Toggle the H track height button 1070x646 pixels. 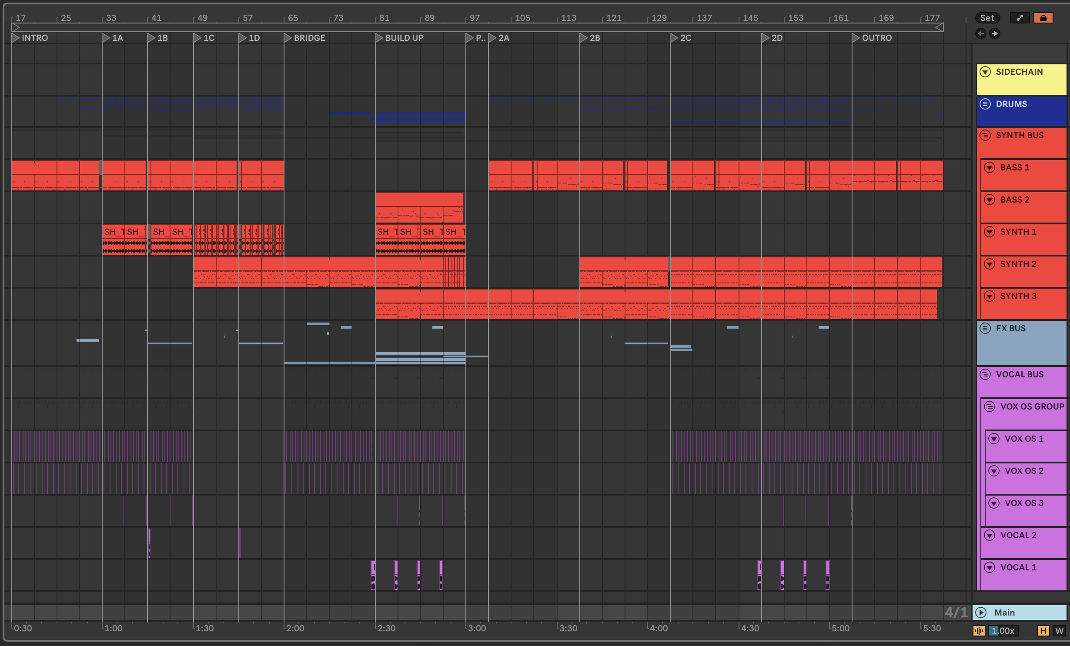[x=1043, y=631]
